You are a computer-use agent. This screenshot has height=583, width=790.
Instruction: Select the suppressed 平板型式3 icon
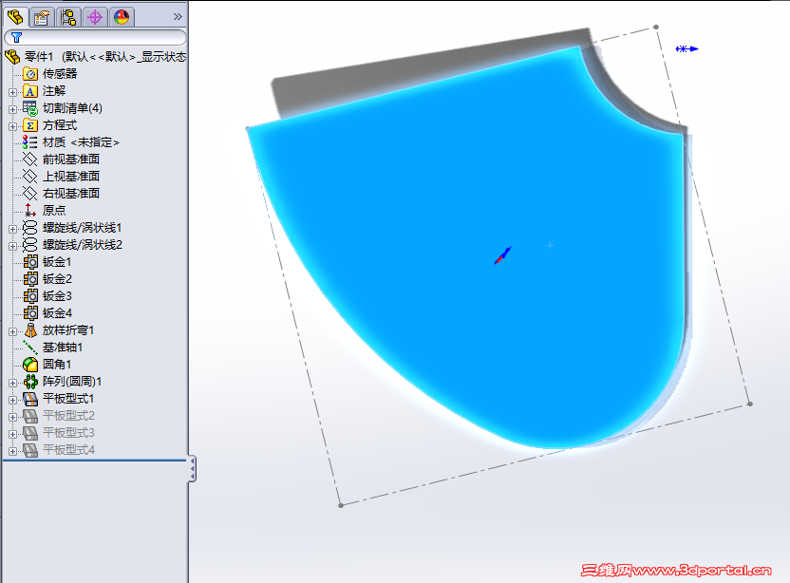click(30, 433)
